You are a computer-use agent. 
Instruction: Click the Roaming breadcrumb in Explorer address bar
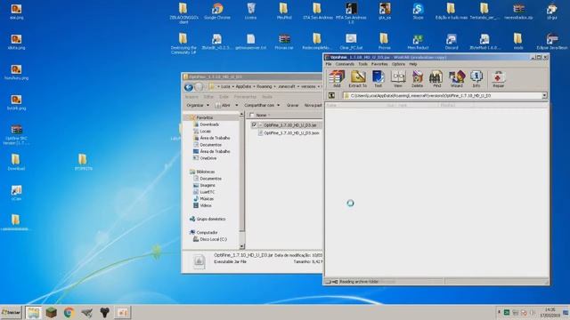pyautogui.click(x=264, y=87)
